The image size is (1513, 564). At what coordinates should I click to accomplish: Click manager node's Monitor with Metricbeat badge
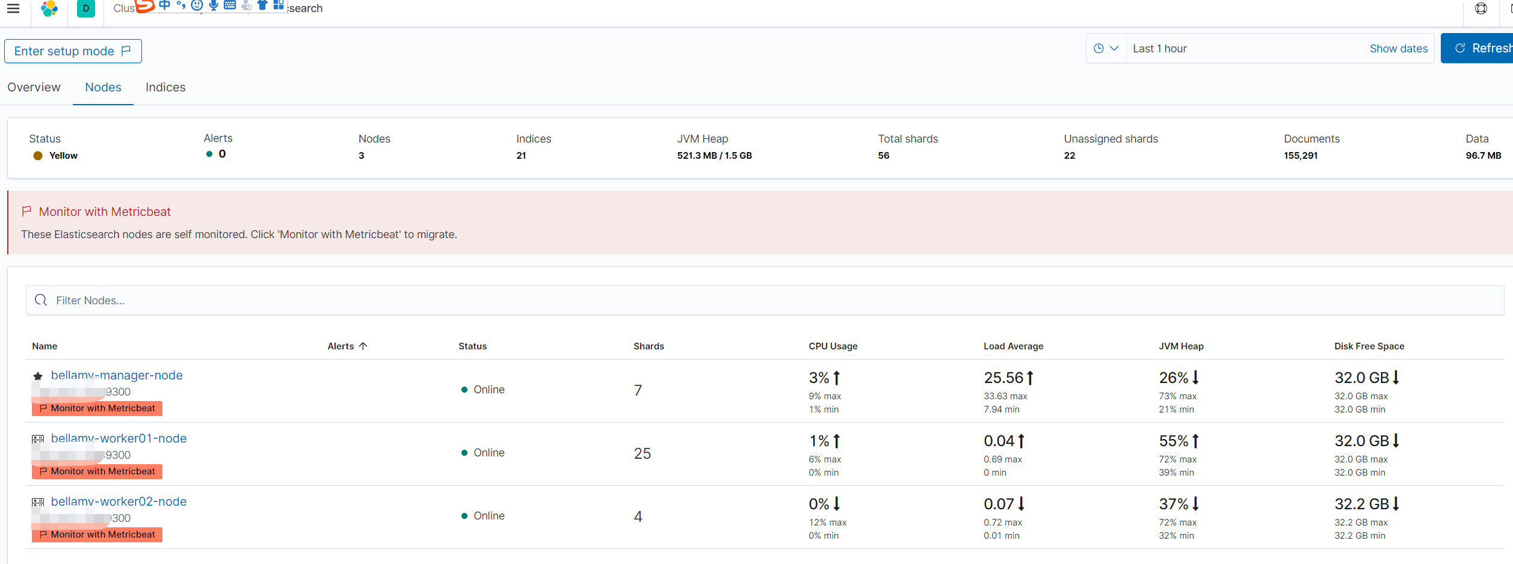tap(97, 408)
